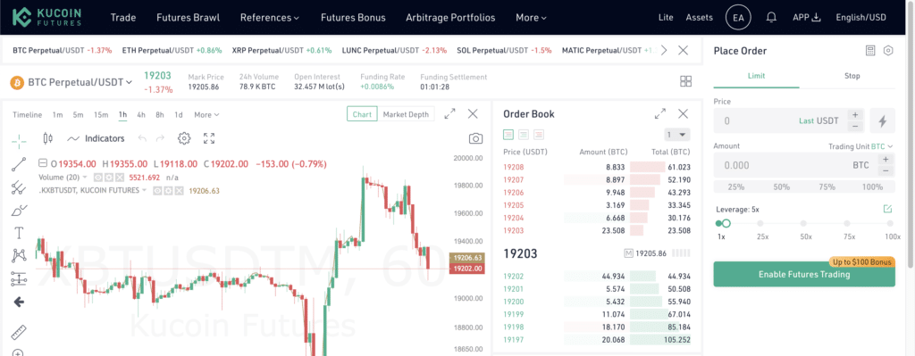This screenshot has width=915, height=356.
Task: Click the EA account avatar
Action: (738, 18)
